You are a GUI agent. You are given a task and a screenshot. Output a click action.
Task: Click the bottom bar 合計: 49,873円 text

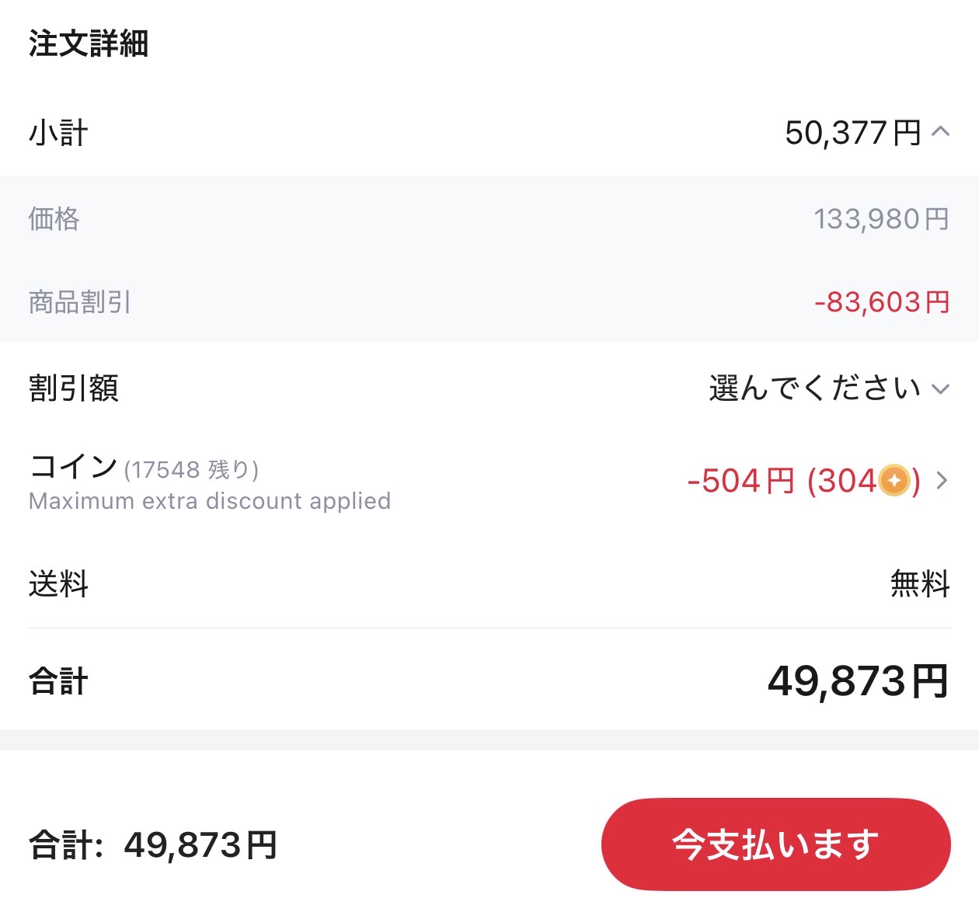pyautogui.click(x=153, y=844)
